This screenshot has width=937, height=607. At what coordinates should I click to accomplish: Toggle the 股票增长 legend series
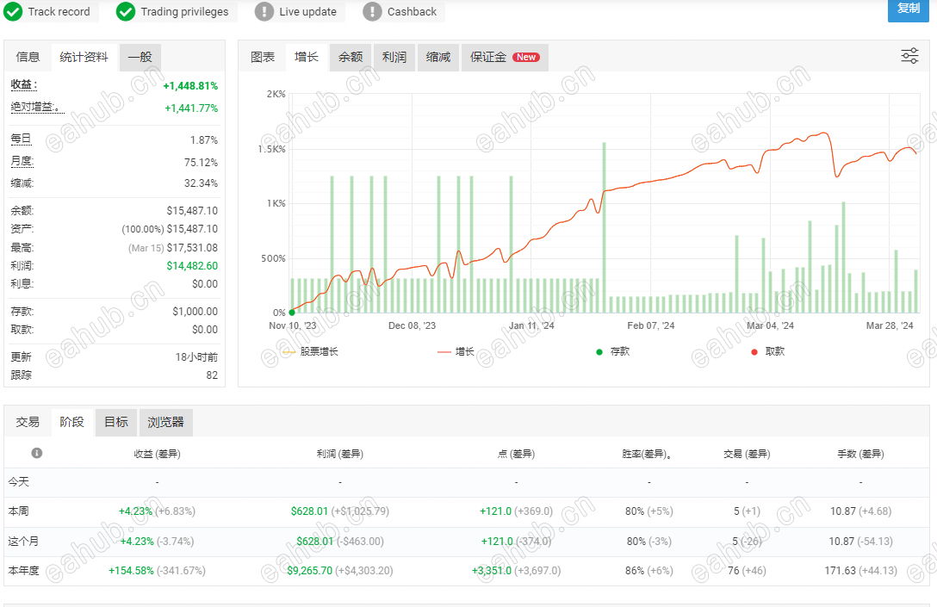click(x=310, y=352)
